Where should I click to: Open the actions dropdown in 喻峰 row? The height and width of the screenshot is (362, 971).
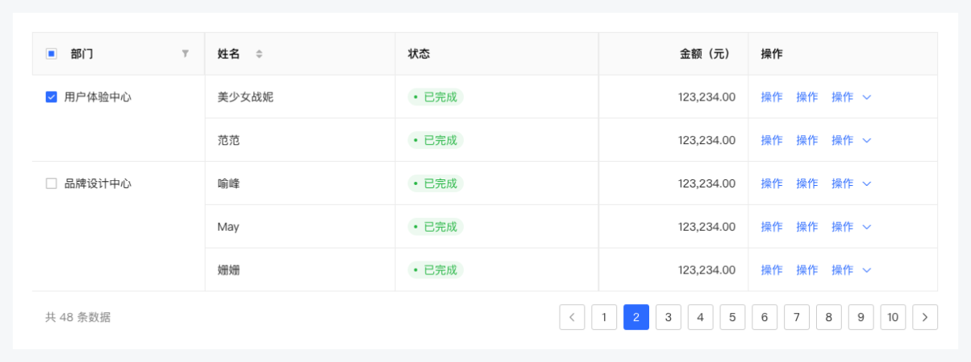(x=867, y=183)
